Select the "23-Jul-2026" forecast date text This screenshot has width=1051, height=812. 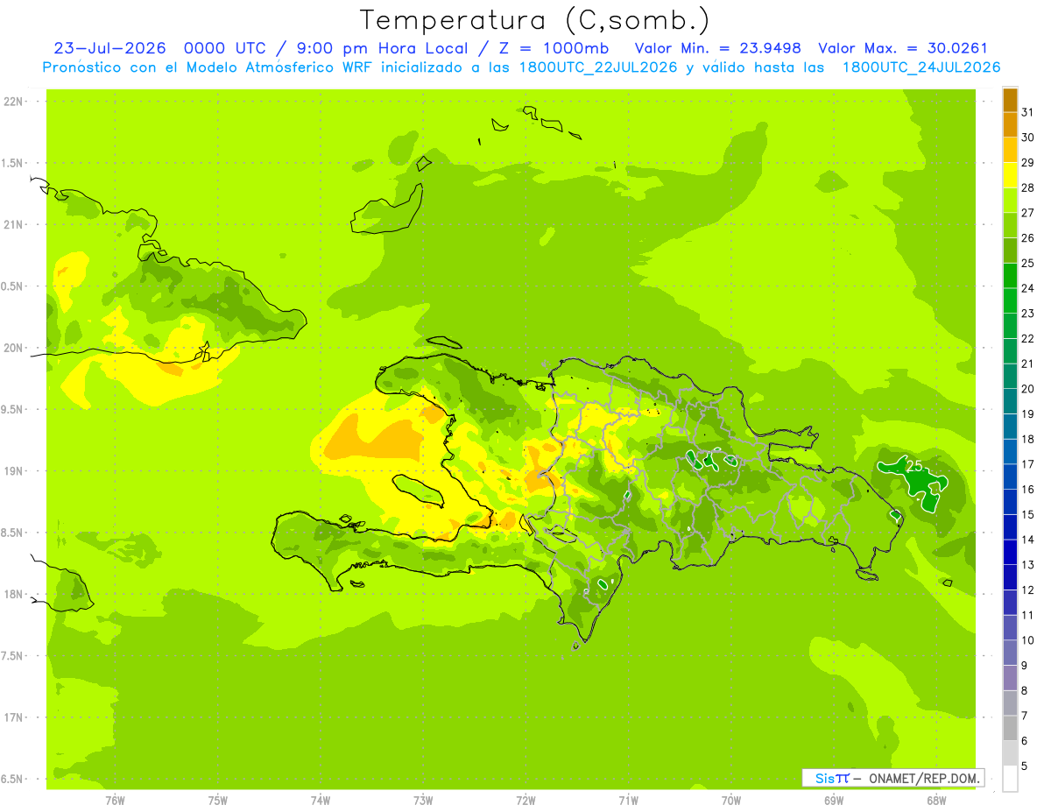coord(110,48)
